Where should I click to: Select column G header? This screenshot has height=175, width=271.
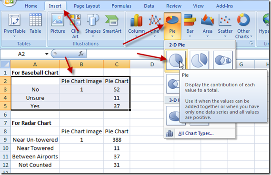pos(241,64)
